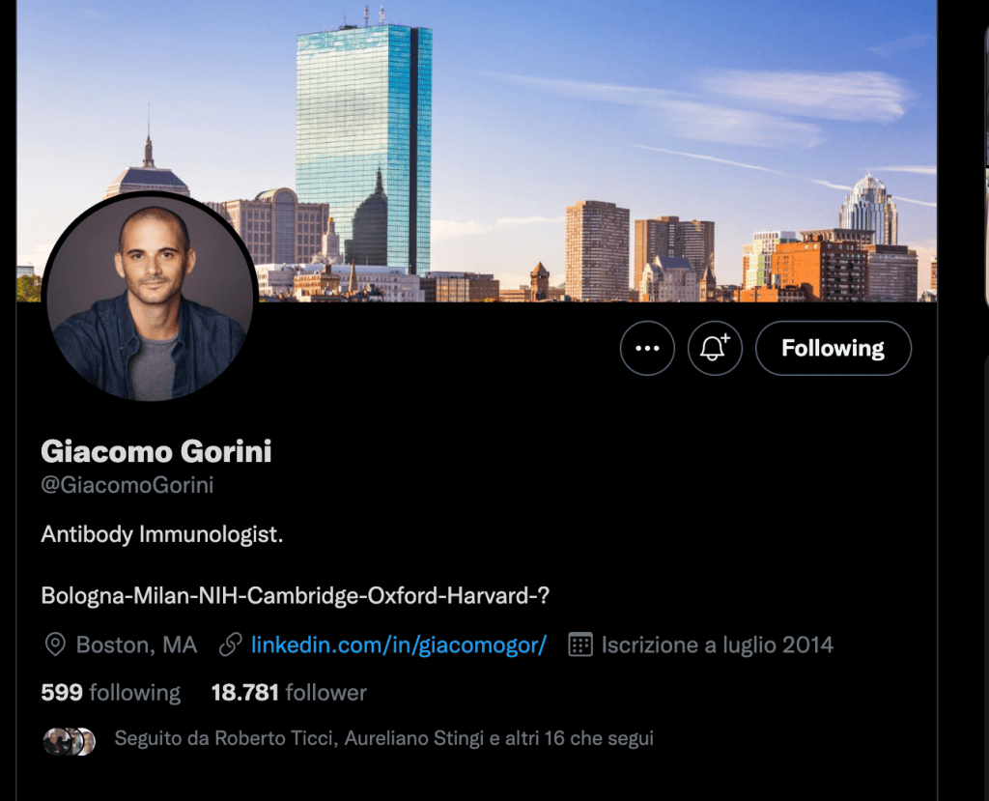The width and height of the screenshot is (989, 801).
Task: Click the @GiacomoGorini handle
Action: 127,485
